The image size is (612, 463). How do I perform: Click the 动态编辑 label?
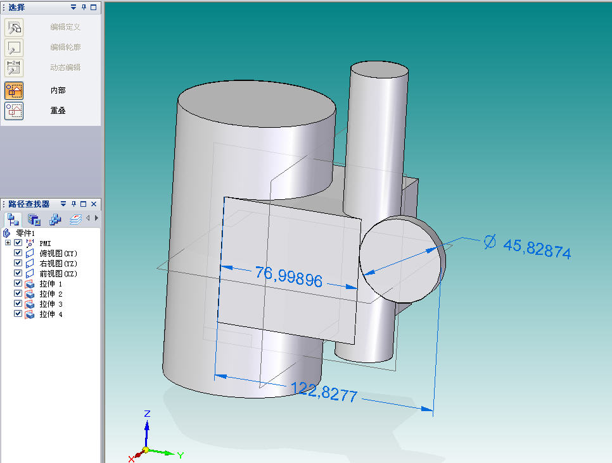(65, 68)
